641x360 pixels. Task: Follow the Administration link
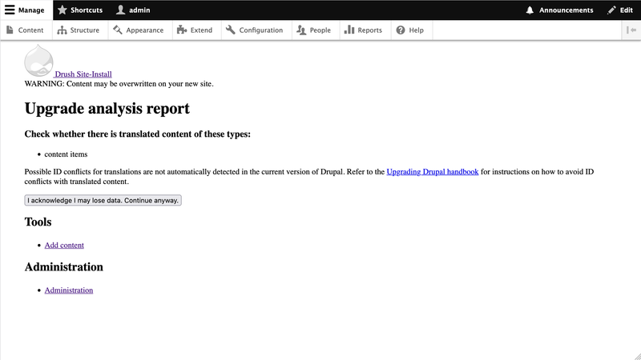69,290
